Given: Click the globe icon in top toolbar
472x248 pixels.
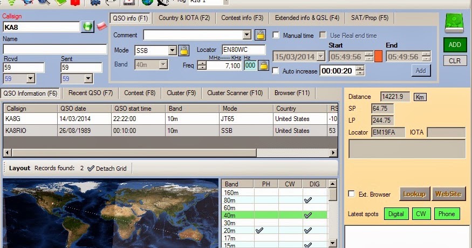Looking at the screenshot, I should pos(147,2).
